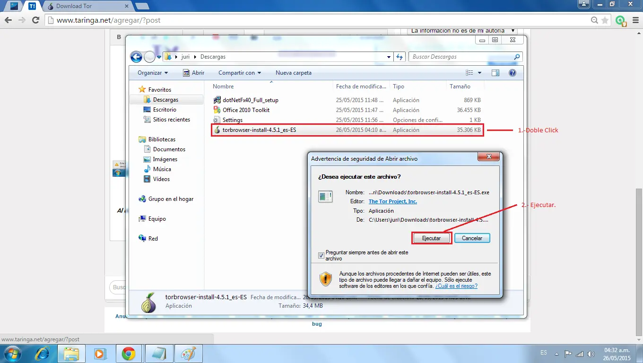Go back in the Explorer window
Image resolution: width=643 pixels, height=363 pixels.
pos(136,57)
